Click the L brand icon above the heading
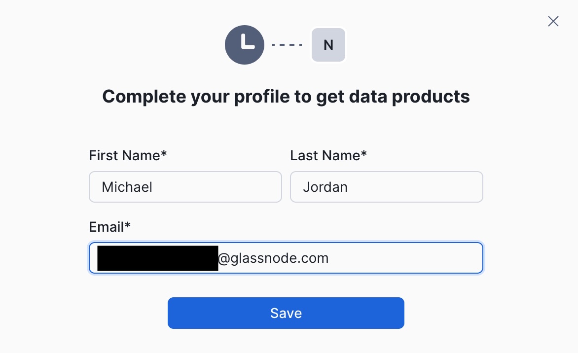Screen dimensions: 578x353 (245, 45)
